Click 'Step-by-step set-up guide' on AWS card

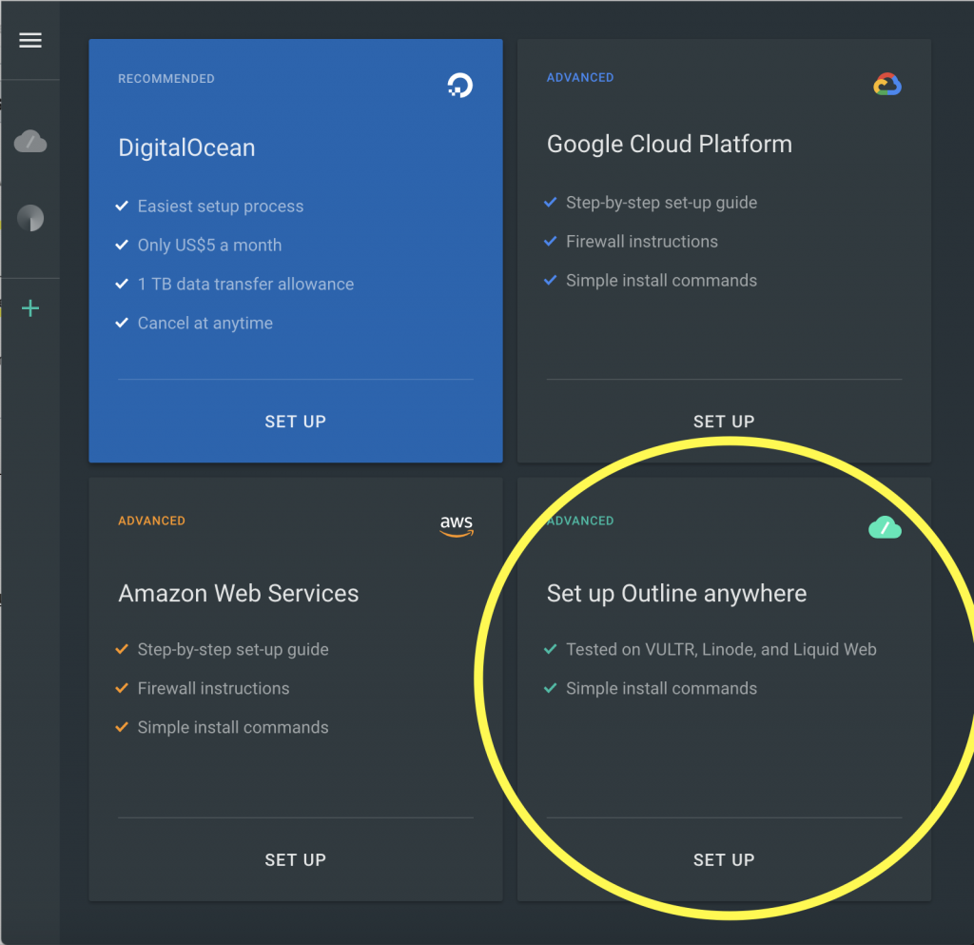pos(233,650)
